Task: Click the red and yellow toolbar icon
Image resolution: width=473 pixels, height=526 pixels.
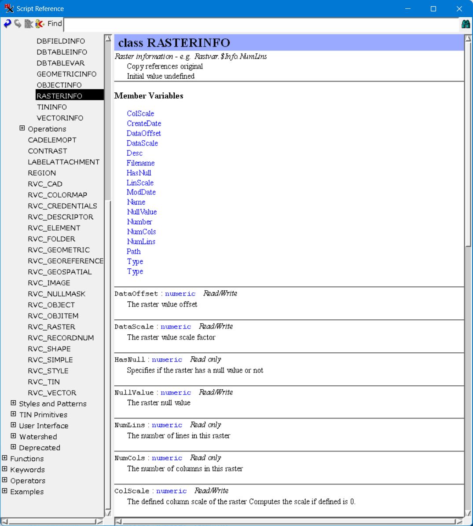Action: click(40, 24)
